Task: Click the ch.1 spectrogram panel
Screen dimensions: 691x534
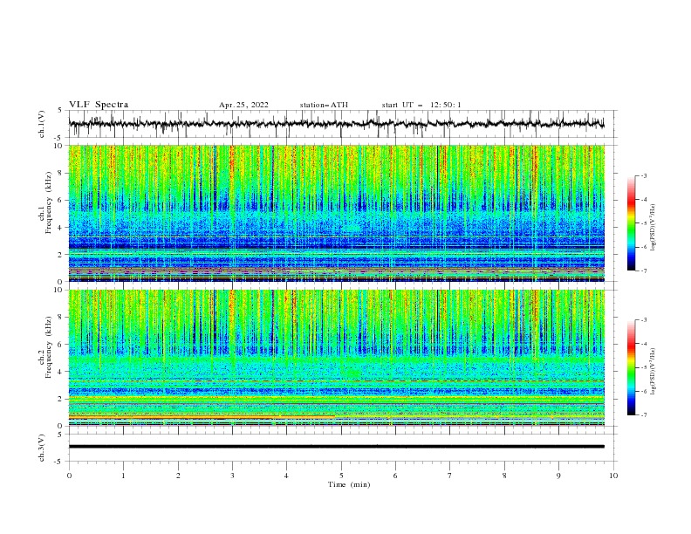Action: click(336, 213)
